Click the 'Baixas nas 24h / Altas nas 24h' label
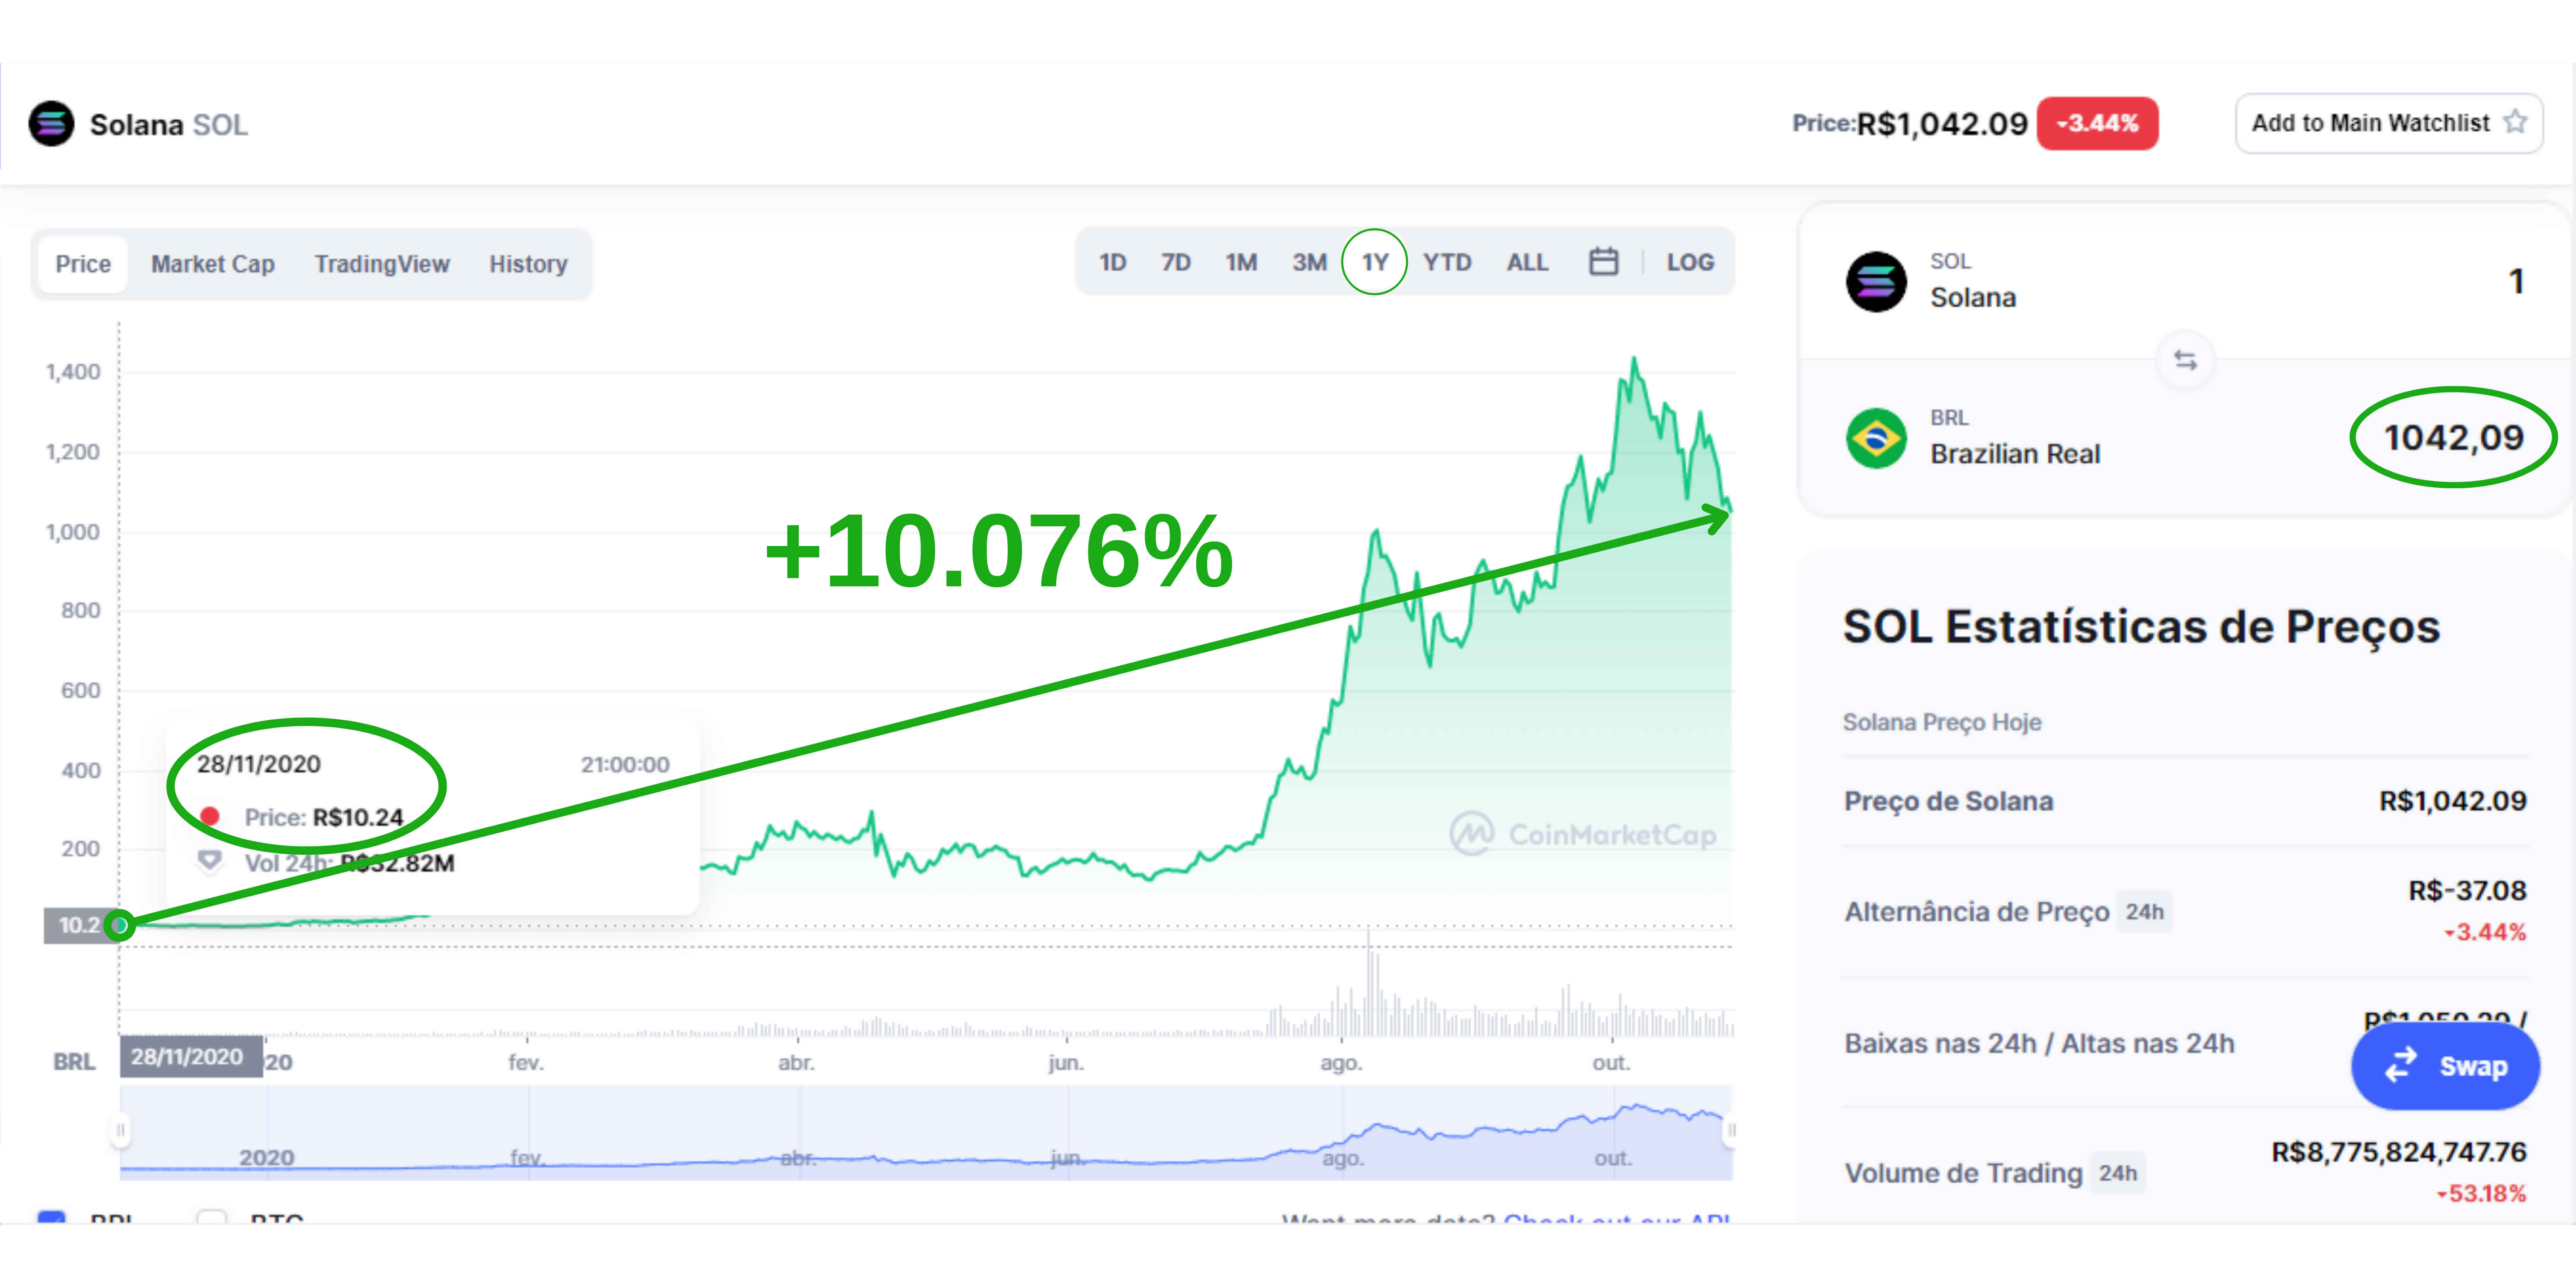 click(2039, 1043)
